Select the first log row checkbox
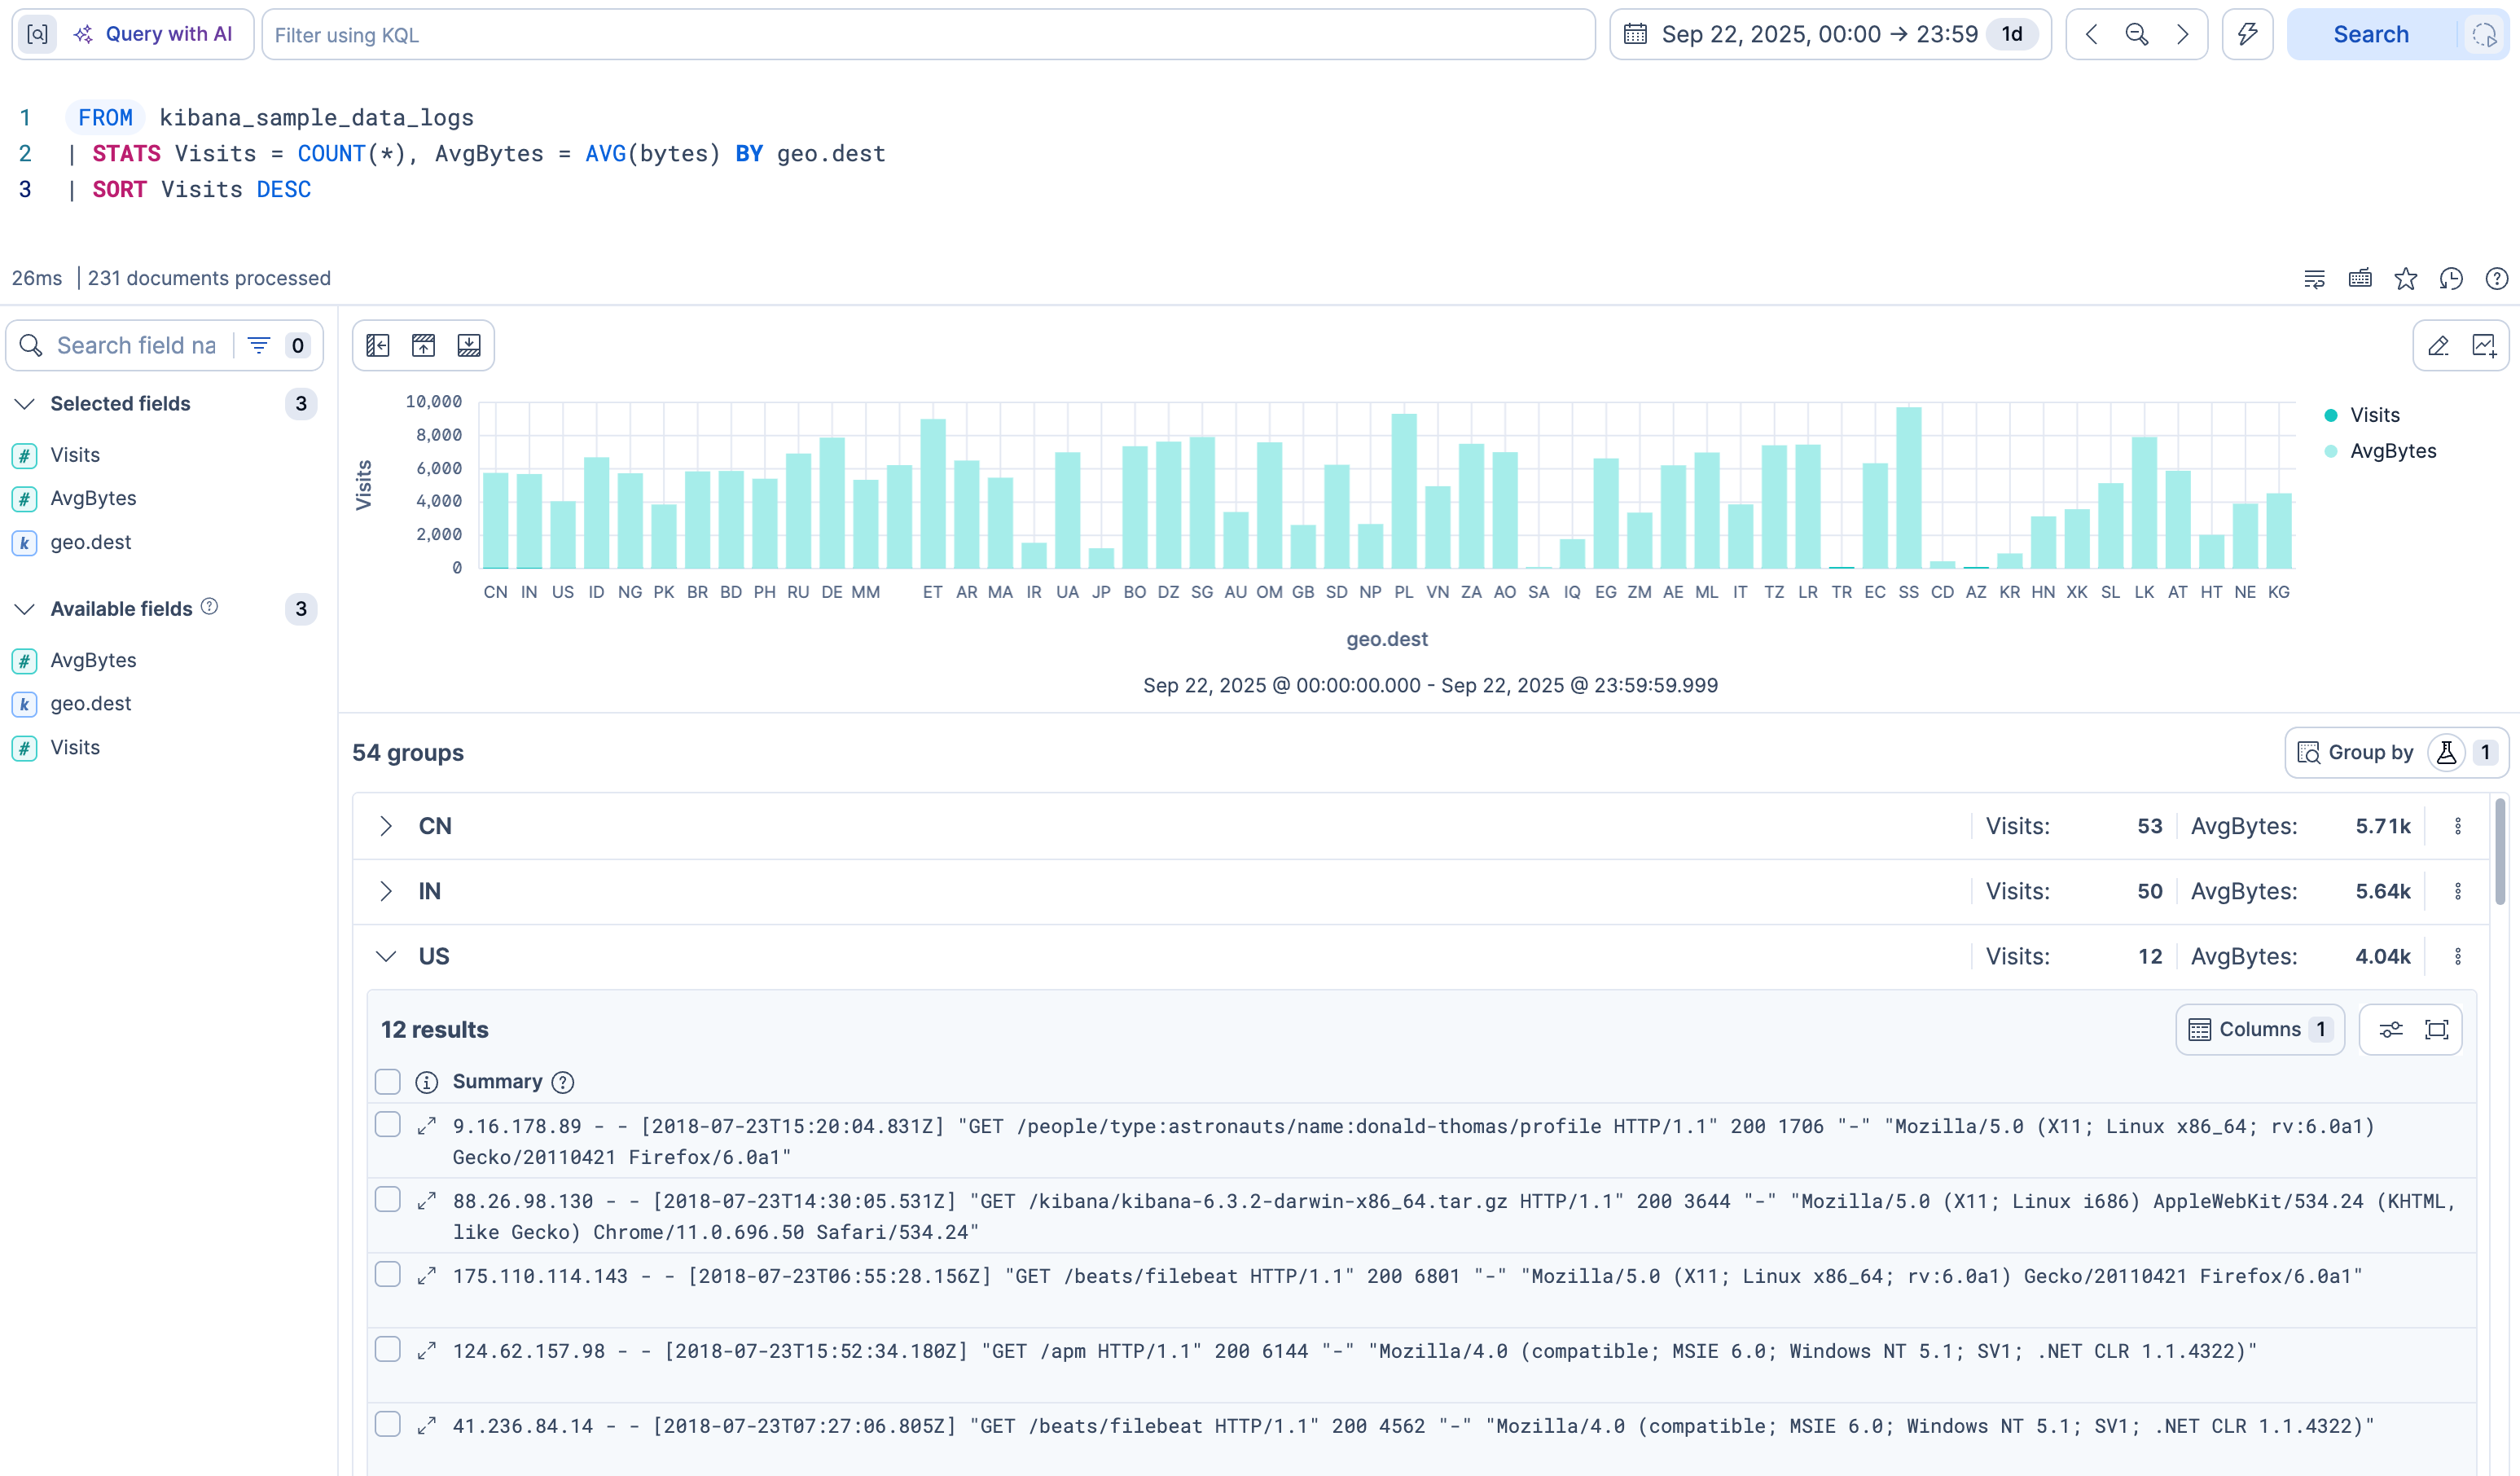 (x=388, y=1126)
